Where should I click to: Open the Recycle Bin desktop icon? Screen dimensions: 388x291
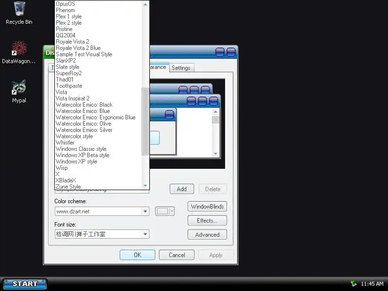pos(19,13)
